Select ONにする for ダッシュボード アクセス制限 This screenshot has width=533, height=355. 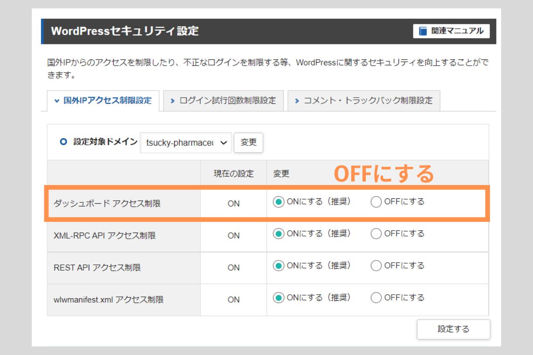278,202
